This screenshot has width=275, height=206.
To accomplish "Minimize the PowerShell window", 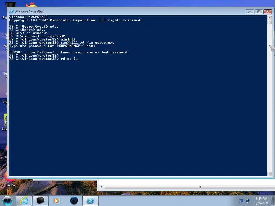I will tap(250, 12).
